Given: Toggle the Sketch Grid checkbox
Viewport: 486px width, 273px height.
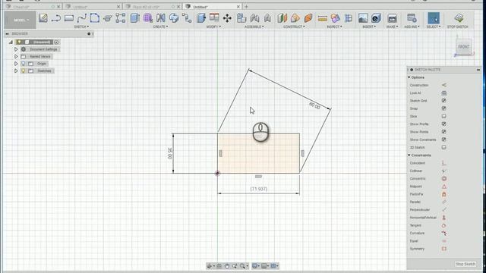Looking at the screenshot, I should (x=443, y=101).
